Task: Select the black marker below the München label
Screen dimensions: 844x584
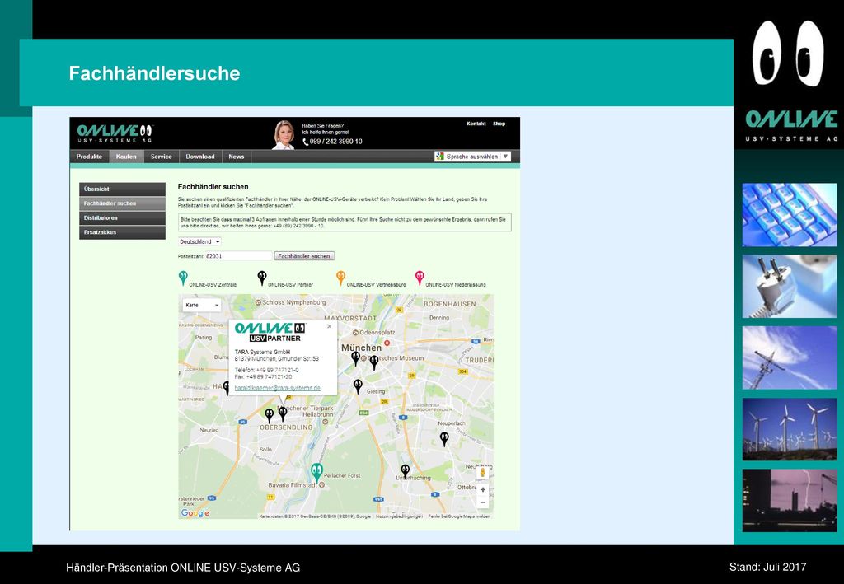Action: (356, 358)
